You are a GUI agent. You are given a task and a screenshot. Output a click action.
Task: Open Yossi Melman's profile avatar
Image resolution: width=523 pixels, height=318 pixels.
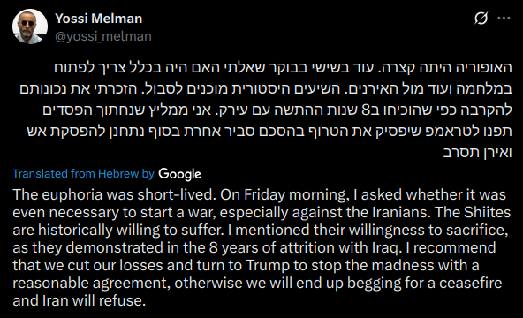pyautogui.click(x=30, y=26)
